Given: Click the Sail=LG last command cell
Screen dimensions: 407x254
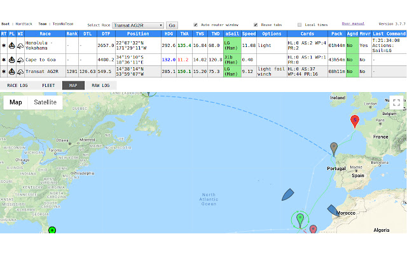Looking at the screenshot, I should 389,45.
